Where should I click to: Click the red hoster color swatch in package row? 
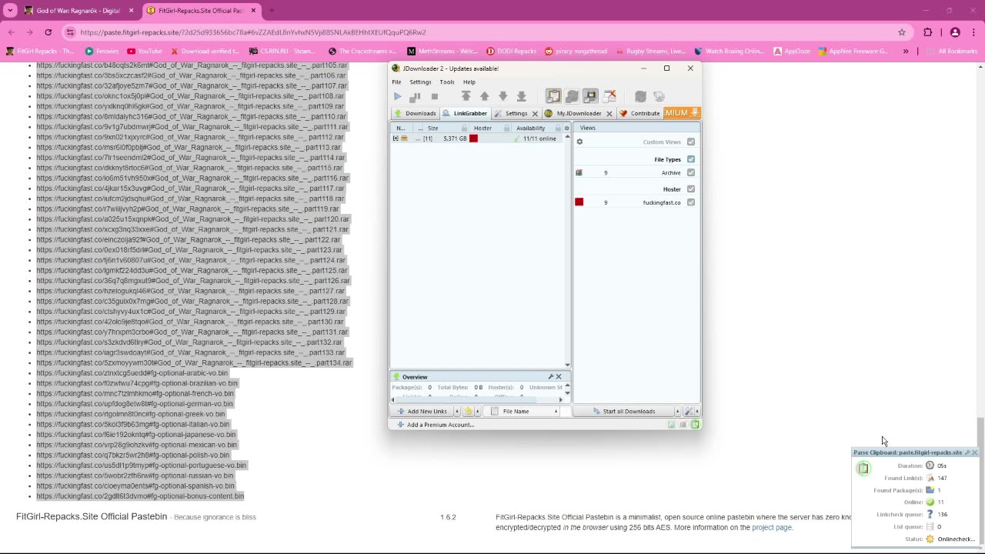[473, 138]
